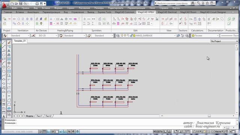The height and width of the screenshot is (135, 240).
Task: Toggle the Lineweight display button in status bar
Action: (73, 132)
